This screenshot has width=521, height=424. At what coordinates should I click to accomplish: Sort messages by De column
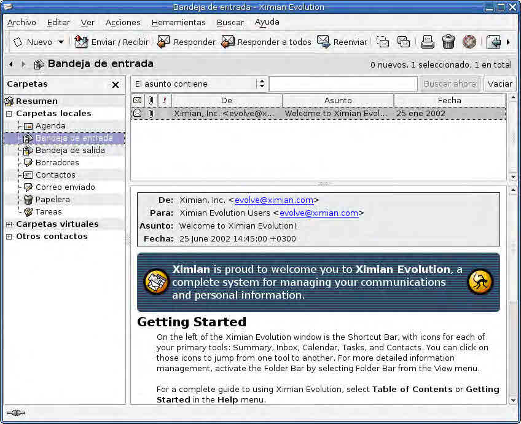(227, 100)
